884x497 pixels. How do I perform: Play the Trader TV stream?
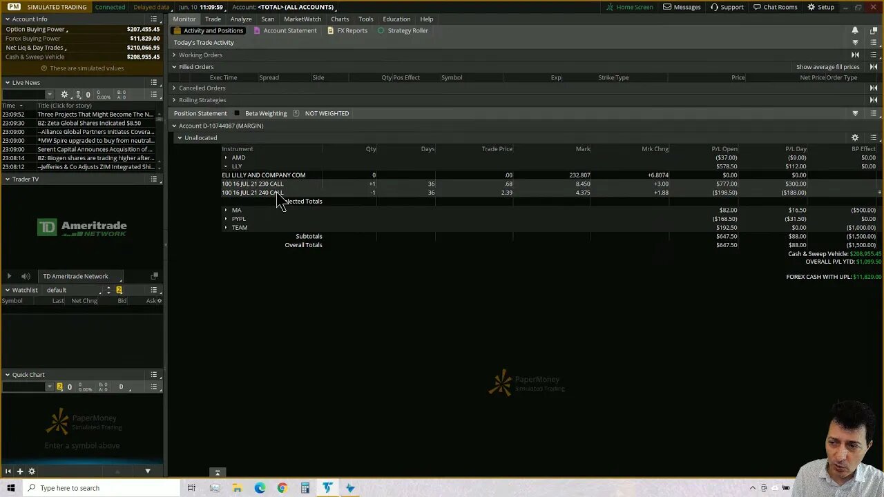pyautogui.click(x=9, y=276)
